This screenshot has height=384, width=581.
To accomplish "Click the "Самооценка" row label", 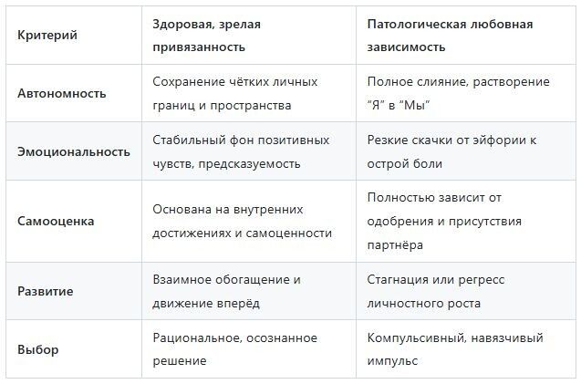I will coord(56,221).
